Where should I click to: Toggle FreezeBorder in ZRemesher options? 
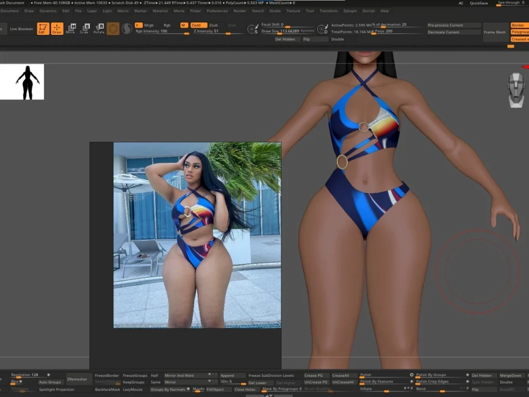(107, 375)
